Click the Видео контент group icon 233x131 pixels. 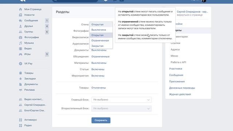point(20,99)
